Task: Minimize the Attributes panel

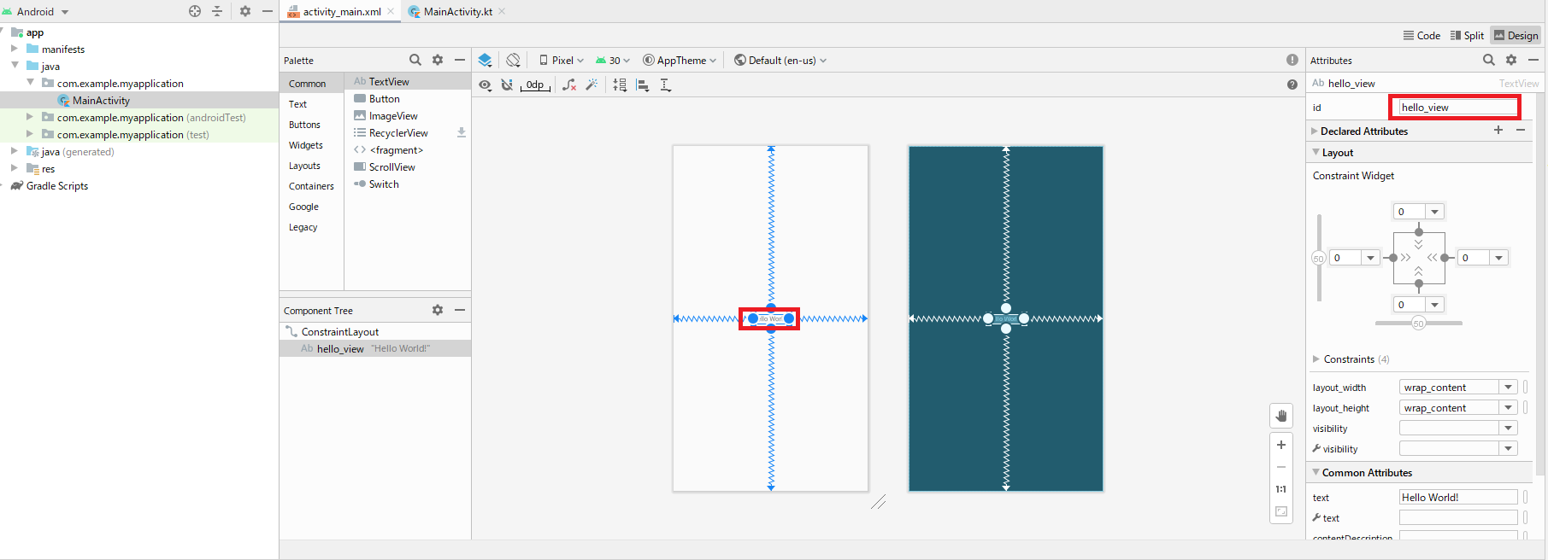Action: click(1533, 60)
